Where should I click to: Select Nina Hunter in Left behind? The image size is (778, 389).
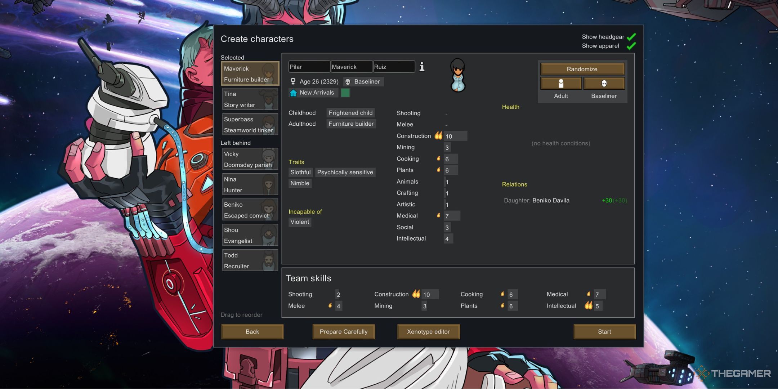[x=250, y=184]
